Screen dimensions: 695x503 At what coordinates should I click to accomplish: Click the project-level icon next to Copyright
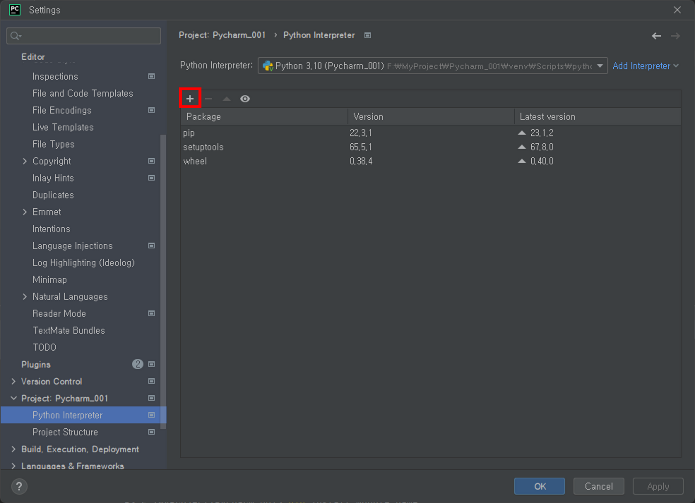[152, 161]
